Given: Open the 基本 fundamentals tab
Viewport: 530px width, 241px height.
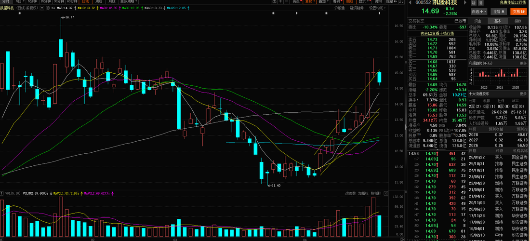Looking at the screenshot, I should [x=498, y=21].
